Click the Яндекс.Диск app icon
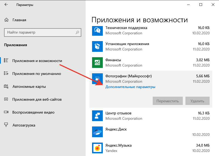Image resolution: width=219 pixels, height=156 pixels. point(97,132)
